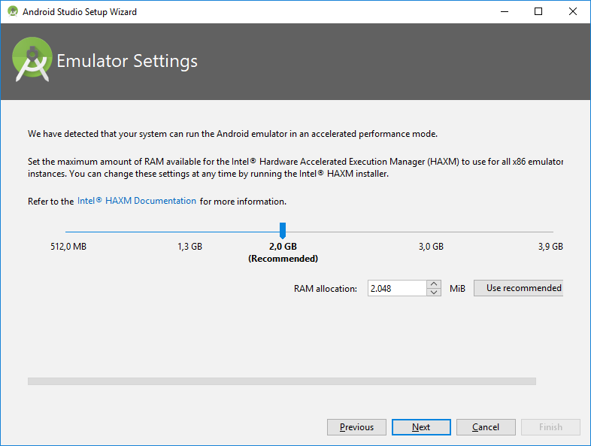The height and width of the screenshot is (446, 591).
Task: Maximize the Setup Wizard window
Action: (x=538, y=12)
